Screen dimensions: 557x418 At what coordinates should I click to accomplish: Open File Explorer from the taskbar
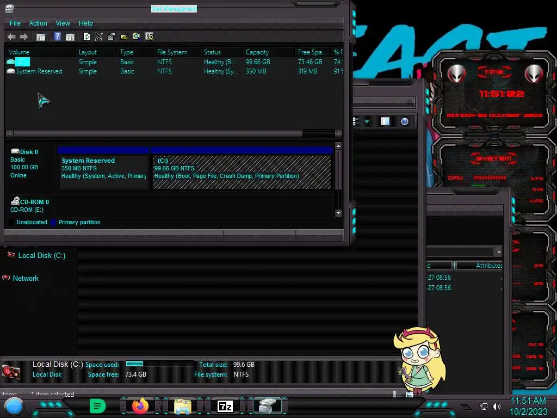coord(183,406)
